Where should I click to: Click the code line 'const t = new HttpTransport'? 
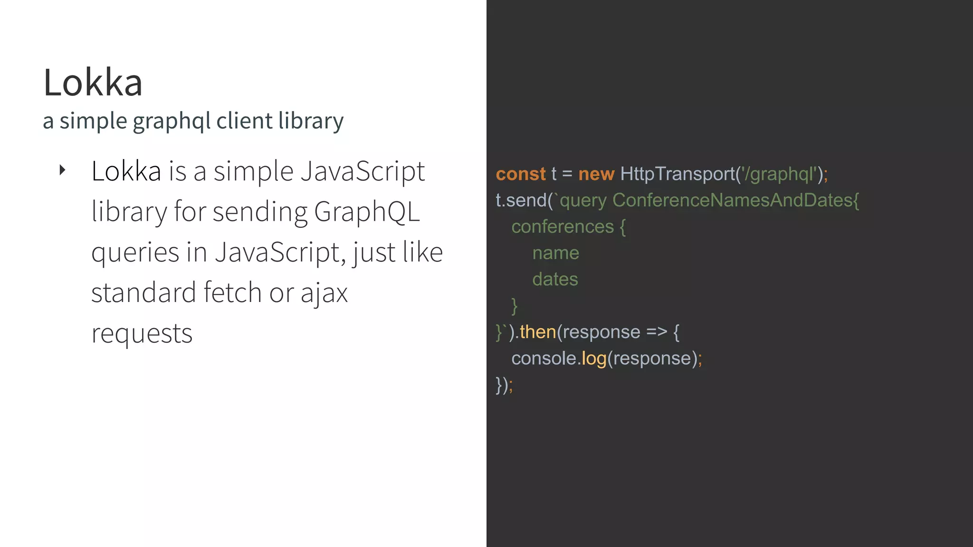point(662,174)
